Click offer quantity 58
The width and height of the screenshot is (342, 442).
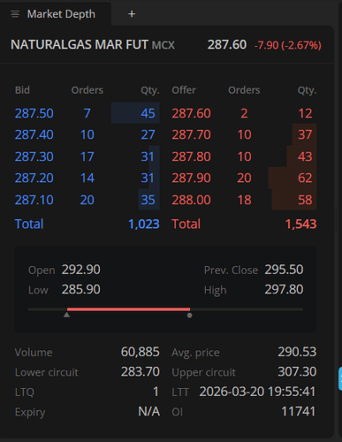[x=305, y=200]
